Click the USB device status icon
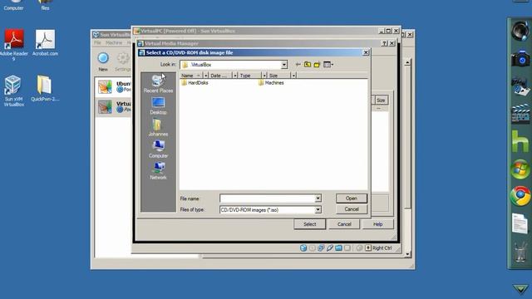 [330, 248]
